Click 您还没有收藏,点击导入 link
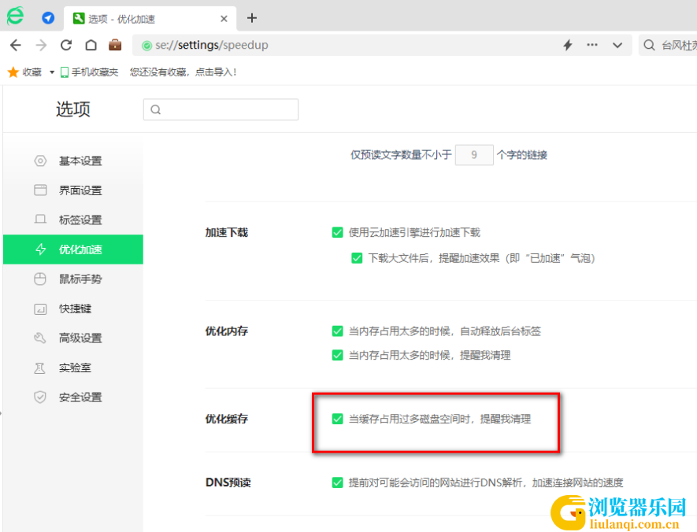The image size is (697, 532). point(184,72)
